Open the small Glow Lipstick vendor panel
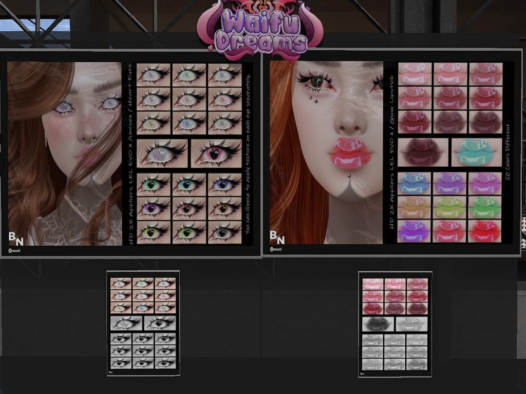The height and width of the screenshot is (394, 526). coord(395,324)
